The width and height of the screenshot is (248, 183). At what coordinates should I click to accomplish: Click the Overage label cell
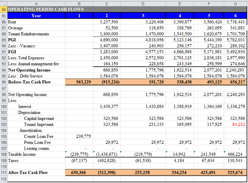[36, 28]
